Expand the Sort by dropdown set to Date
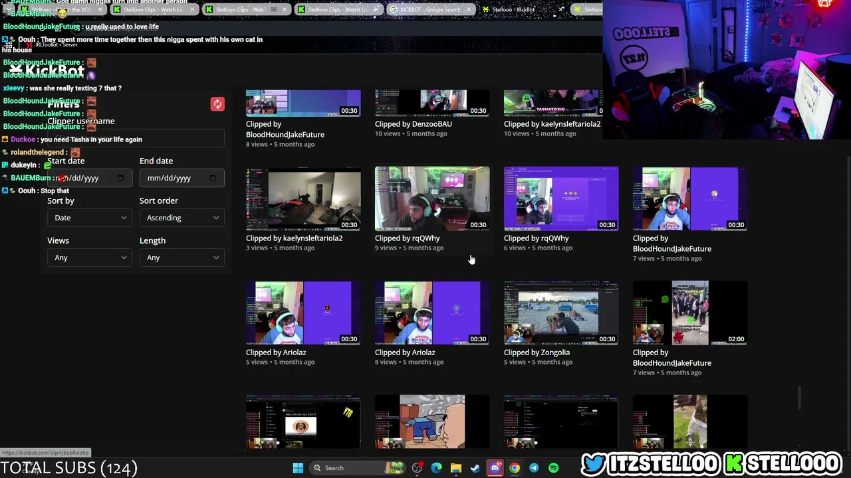 [89, 218]
